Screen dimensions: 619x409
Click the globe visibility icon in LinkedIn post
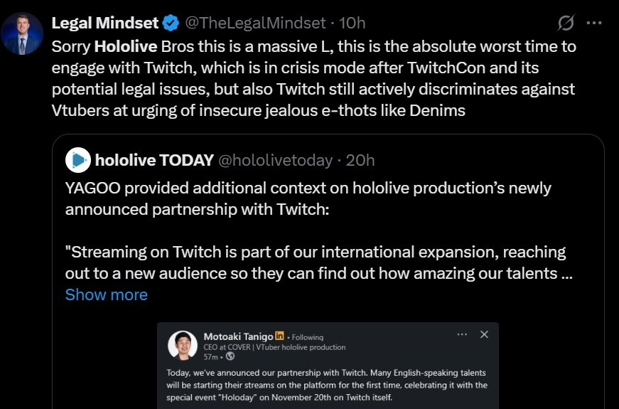pos(230,356)
